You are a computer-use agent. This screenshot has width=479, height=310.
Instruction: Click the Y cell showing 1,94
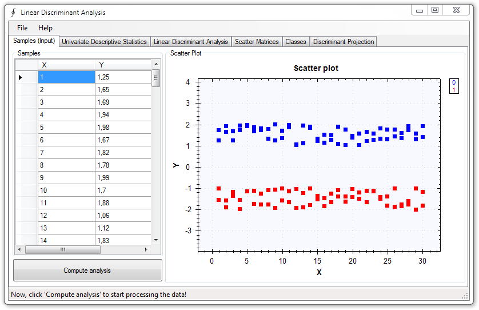[123, 114]
